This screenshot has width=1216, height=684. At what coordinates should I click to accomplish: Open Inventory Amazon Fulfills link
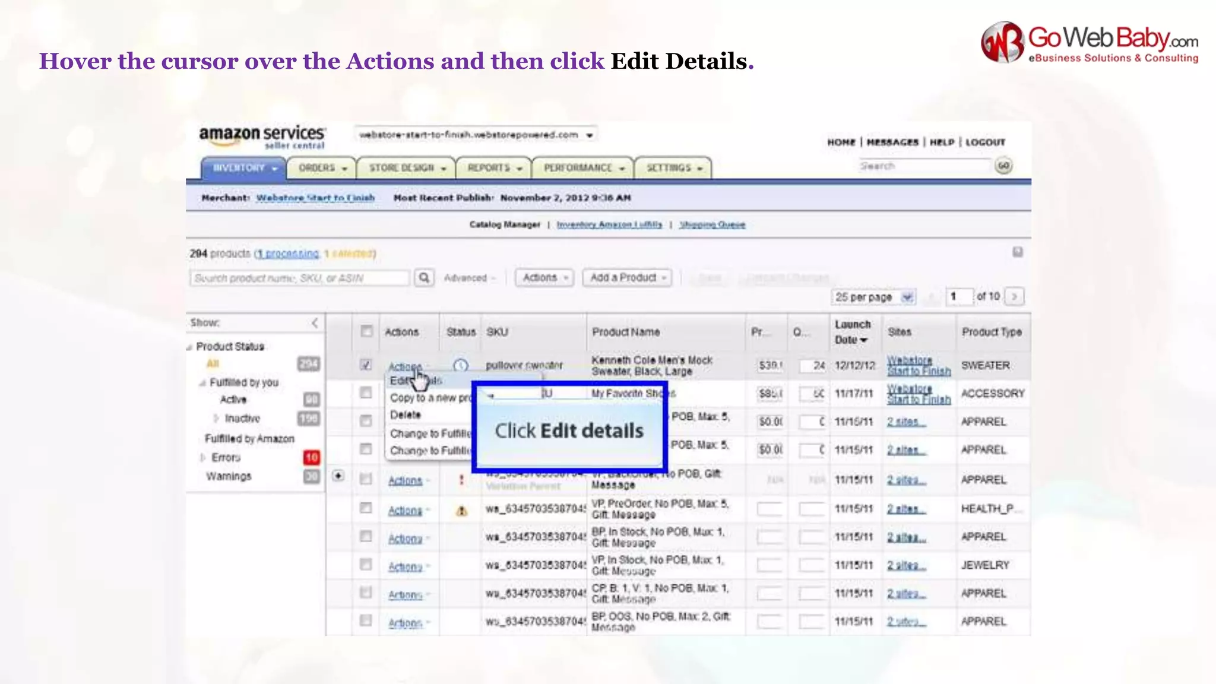coord(609,224)
